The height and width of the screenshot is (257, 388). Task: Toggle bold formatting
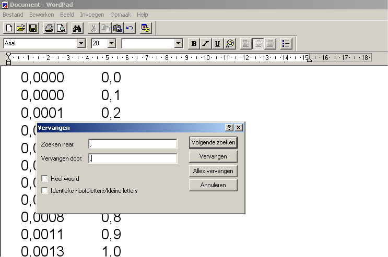pos(194,43)
